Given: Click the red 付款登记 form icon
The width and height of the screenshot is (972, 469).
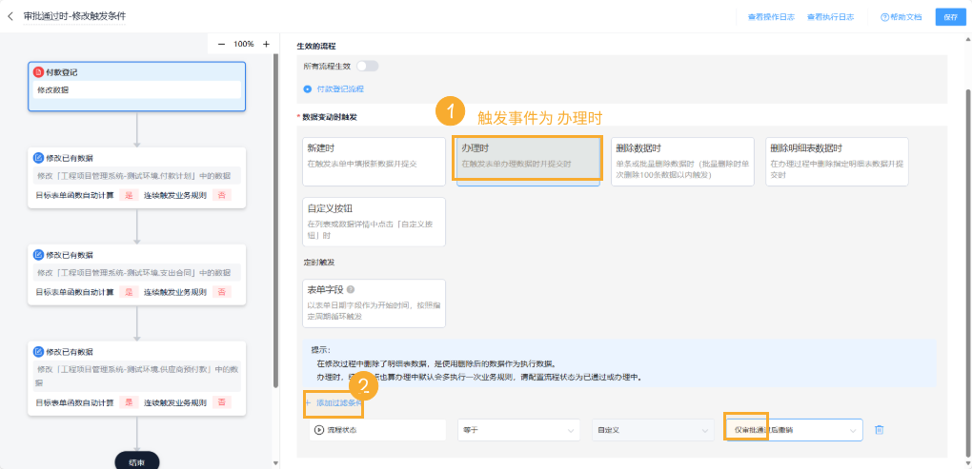Looking at the screenshot, I should click(x=38, y=72).
